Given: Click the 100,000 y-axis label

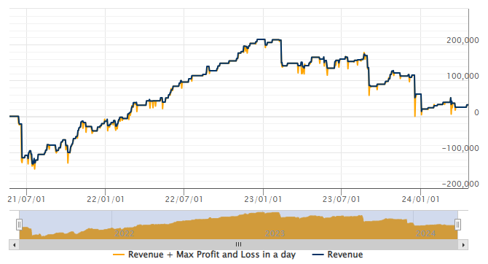Looking at the screenshot, I should (x=463, y=77).
